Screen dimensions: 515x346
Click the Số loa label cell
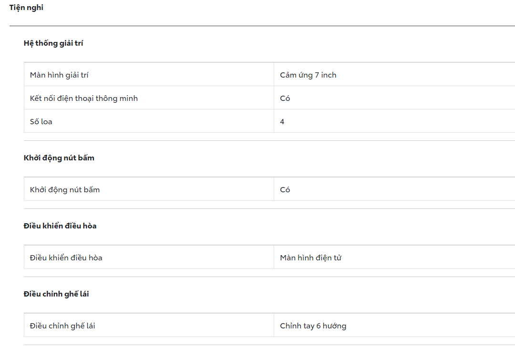[41, 122]
